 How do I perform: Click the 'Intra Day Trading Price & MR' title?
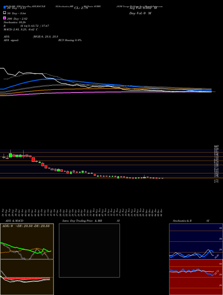(x=82, y=221)
